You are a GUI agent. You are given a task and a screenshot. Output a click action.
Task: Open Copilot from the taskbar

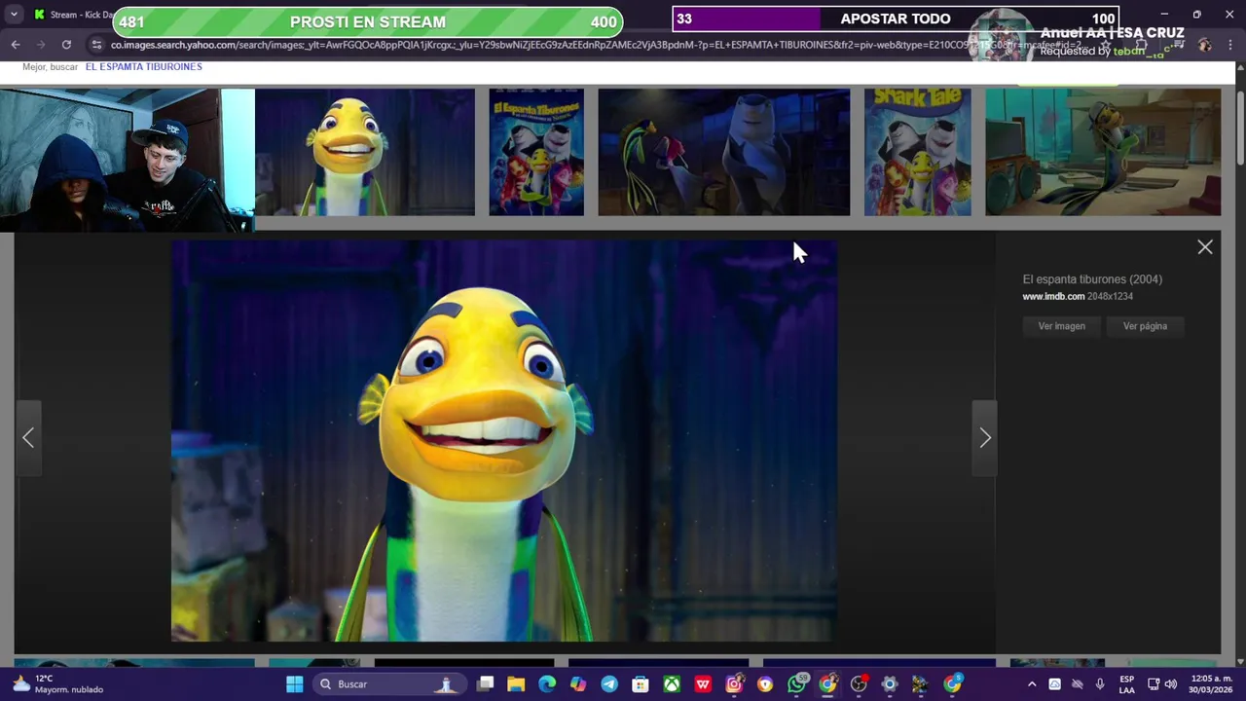coord(578,684)
